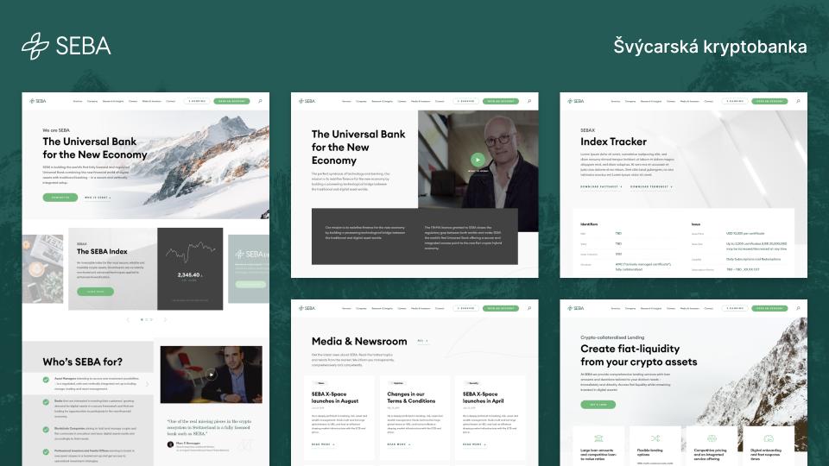The image size is (829, 466).
Task: Click the faded button on the pale green SEBA card
Action: pos(250,284)
